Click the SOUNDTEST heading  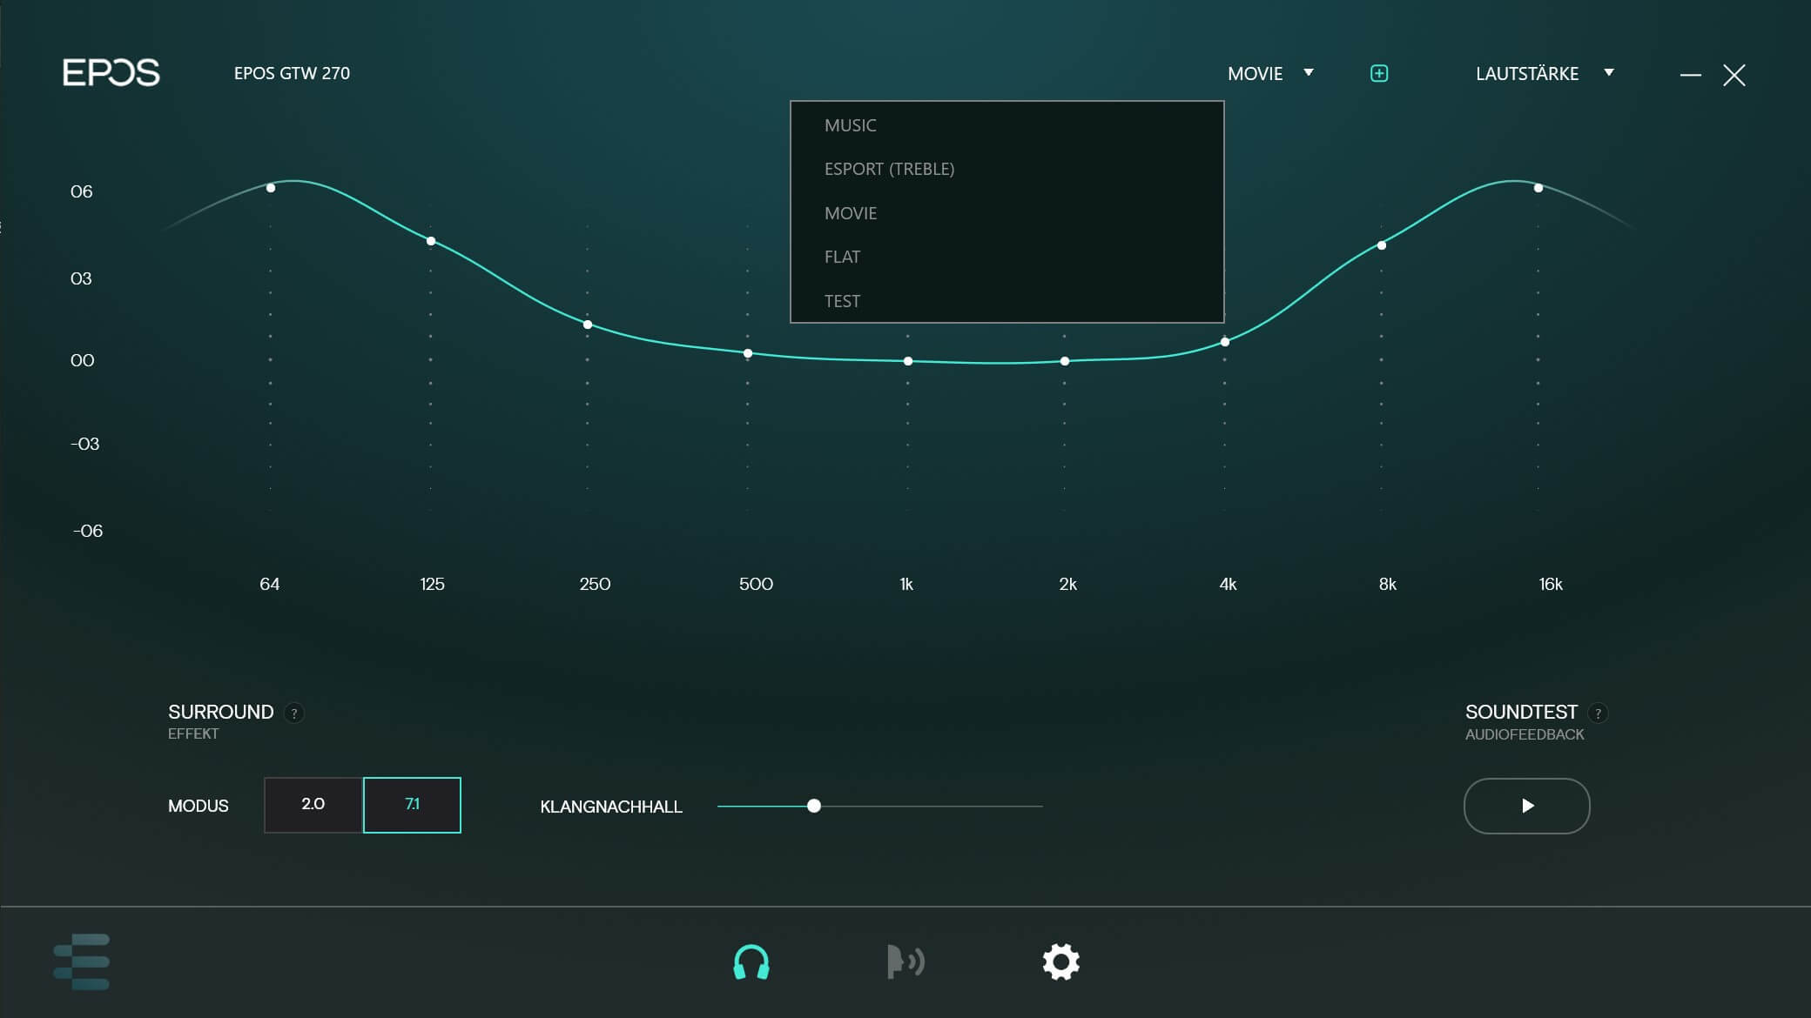coord(1521,712)
